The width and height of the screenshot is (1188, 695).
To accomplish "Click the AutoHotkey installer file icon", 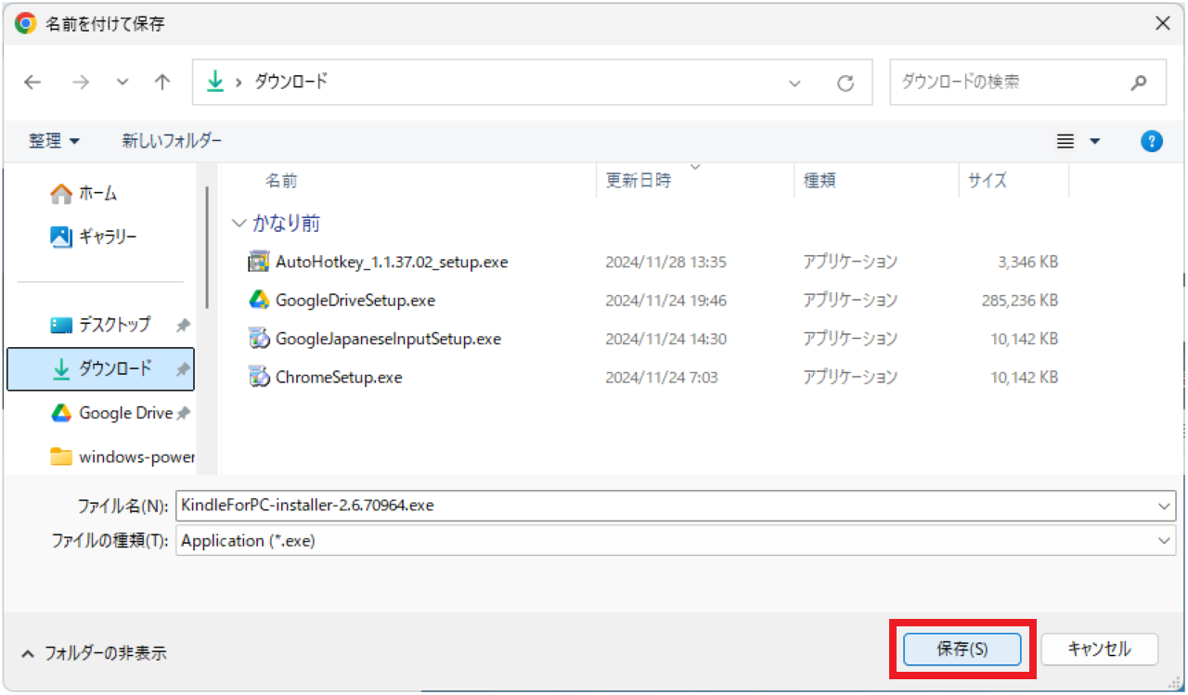I will pyautogui.click(x=259, y=263).
